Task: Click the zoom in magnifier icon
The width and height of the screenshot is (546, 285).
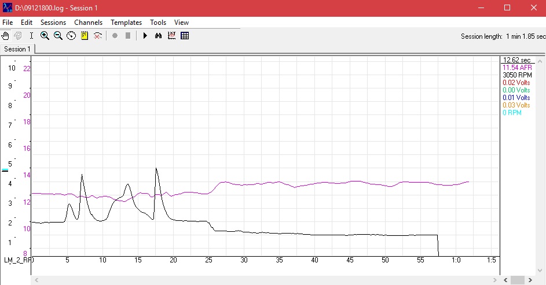Action: [x=45, y=36]
